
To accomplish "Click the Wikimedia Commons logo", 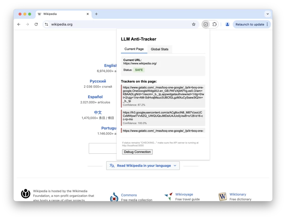I will point(114,196).
